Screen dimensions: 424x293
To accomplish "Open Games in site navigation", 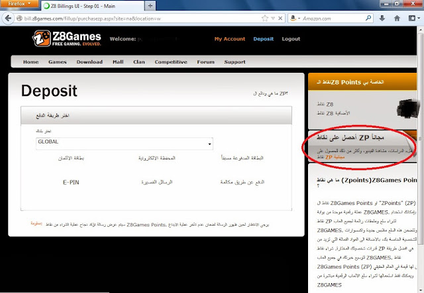I will pos(58,62).
